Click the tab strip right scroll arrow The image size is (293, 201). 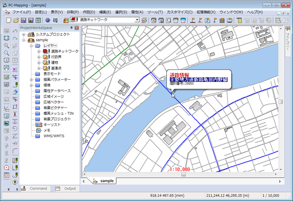[x=280, y=181]
